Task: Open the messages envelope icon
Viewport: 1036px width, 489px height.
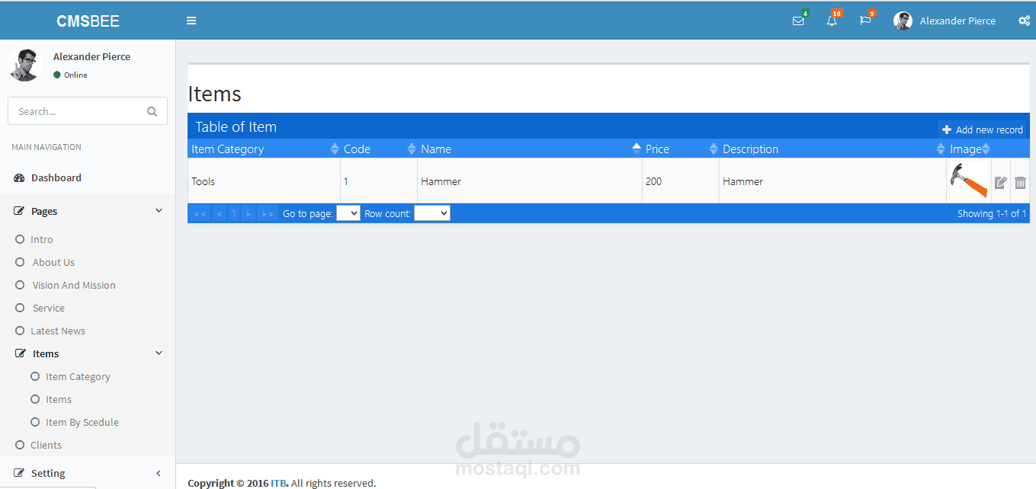Action: [x=798, y=21]
